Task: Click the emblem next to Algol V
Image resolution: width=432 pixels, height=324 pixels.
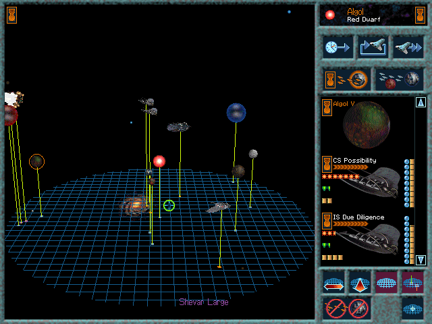Action: (327, 107)
